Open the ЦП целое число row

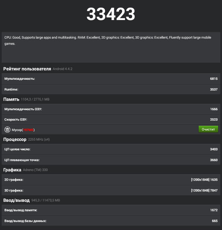tap(111, 149)
